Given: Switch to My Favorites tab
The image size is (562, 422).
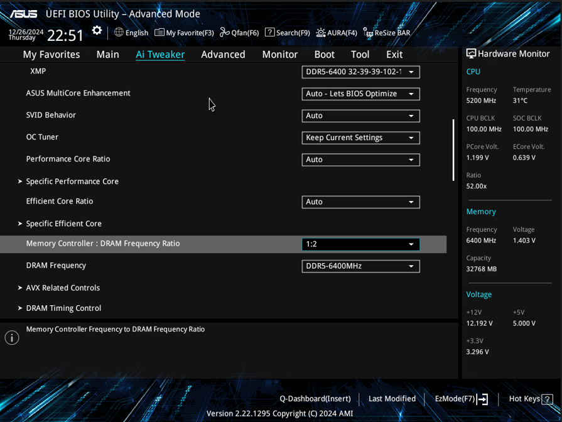Looking at the screenshot, I should click(x=51, y=55).
